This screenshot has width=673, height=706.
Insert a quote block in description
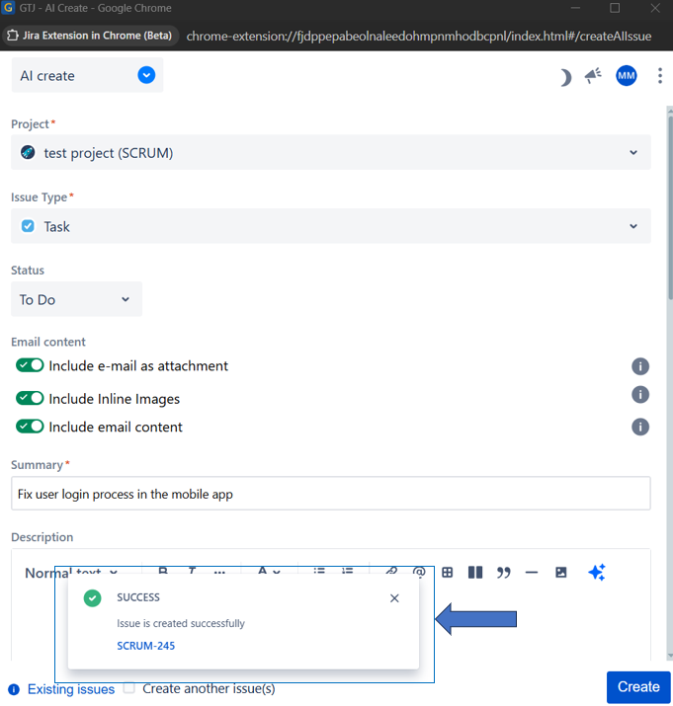point(504,573)
